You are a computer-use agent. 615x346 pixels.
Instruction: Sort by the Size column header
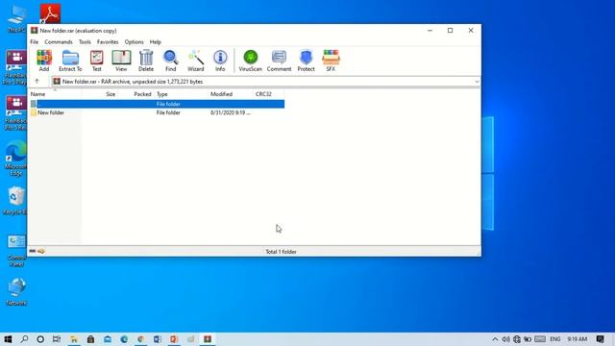[x=100, y=94]
